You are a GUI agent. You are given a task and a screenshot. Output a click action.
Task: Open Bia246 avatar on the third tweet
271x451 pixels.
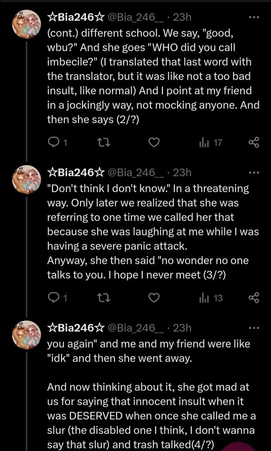tap(26, 334)
